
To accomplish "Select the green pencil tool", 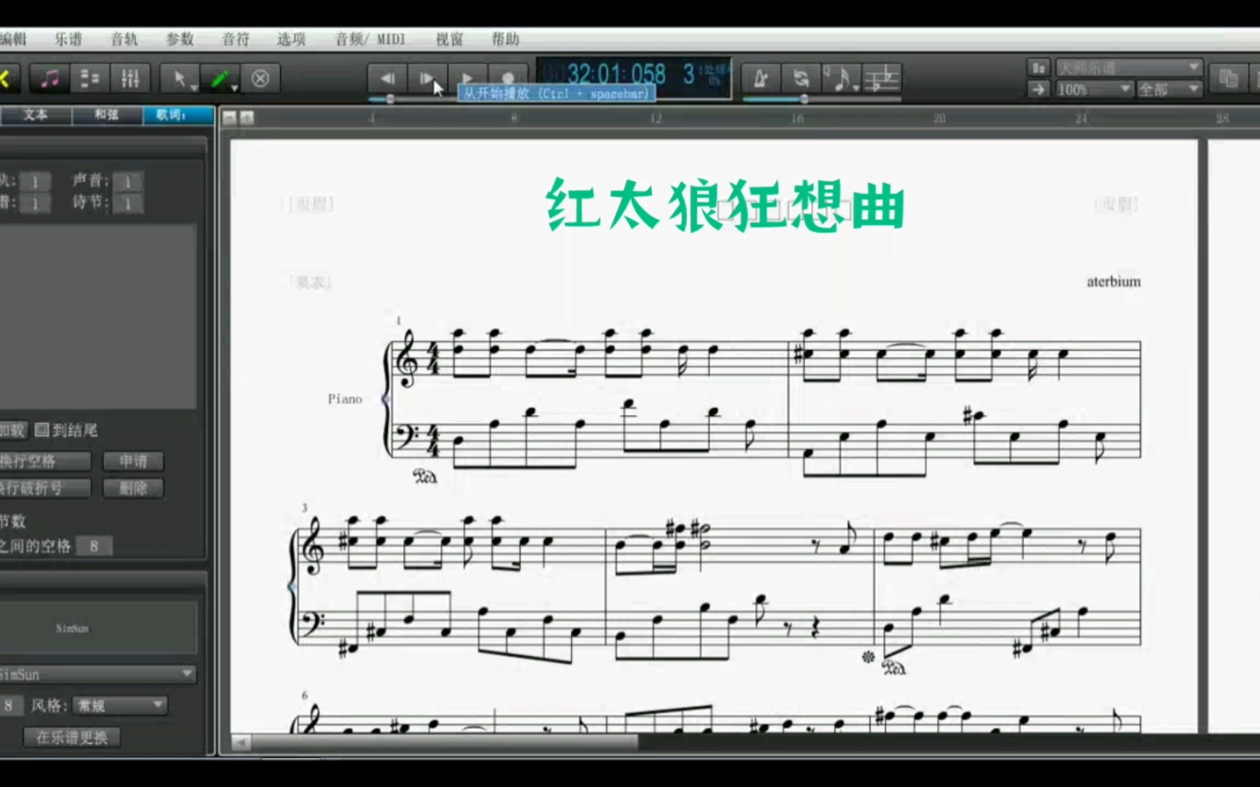I will (x=221, y=78).
